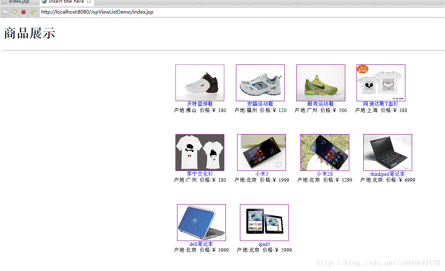The width and height of the screenshot is (445, 271).
Task: Click the 安踏 running shoe image
Action: [260, 83]
